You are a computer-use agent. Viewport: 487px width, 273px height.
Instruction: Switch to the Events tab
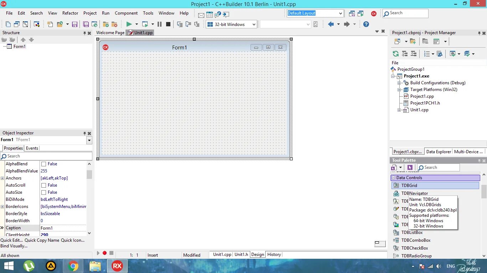click(x=32, y=148)
